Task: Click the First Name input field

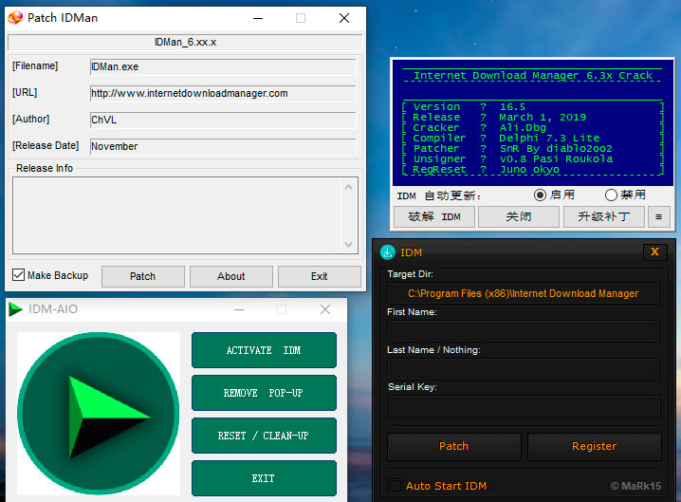Action: pyautogui.click(x=524, y=331)
